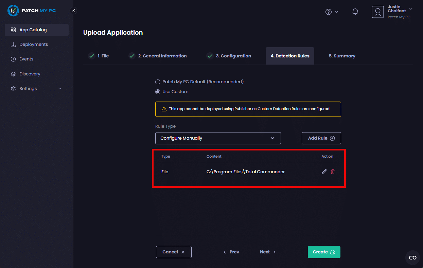
Task: Expand the Settings menu in sidebar
Action: pyautogui.click(x=37, y=89)
